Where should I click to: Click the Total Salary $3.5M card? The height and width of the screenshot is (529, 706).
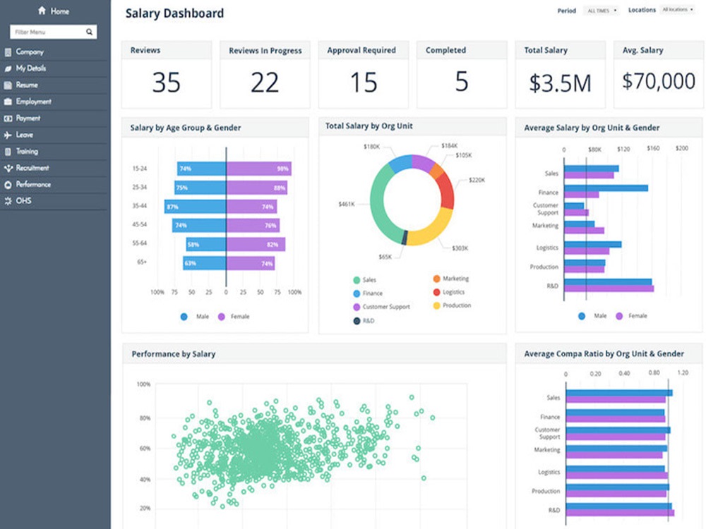coord(560,75)
